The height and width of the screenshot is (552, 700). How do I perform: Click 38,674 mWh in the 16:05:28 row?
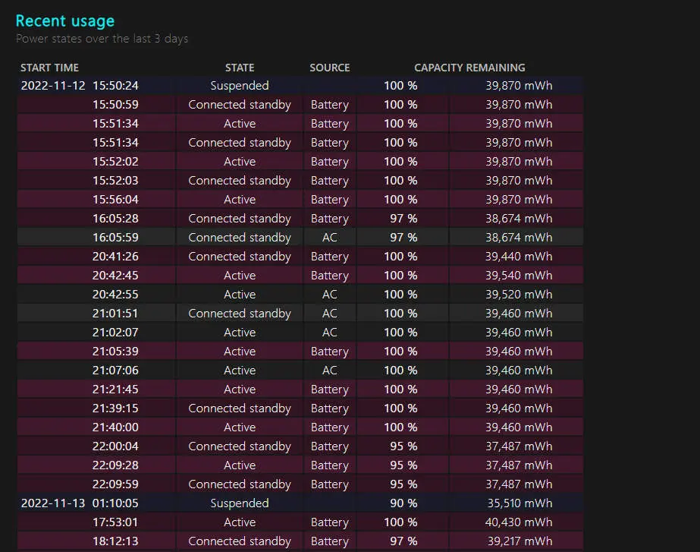[x=519, y=219]
